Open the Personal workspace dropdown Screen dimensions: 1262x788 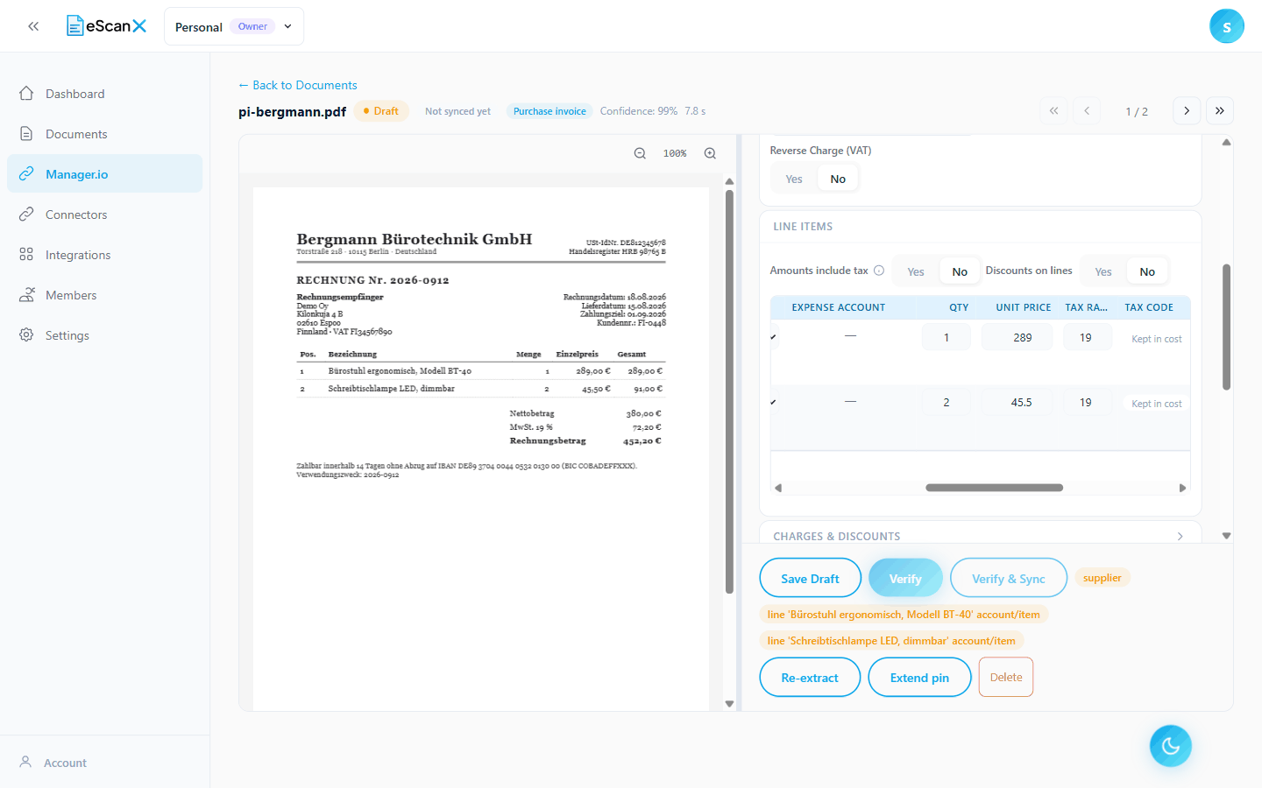click(234, 26)
